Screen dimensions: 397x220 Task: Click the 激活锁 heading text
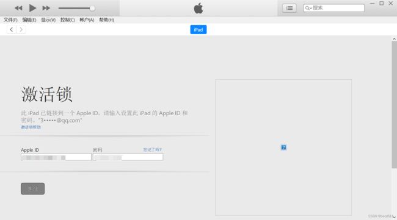pos(47,94)
